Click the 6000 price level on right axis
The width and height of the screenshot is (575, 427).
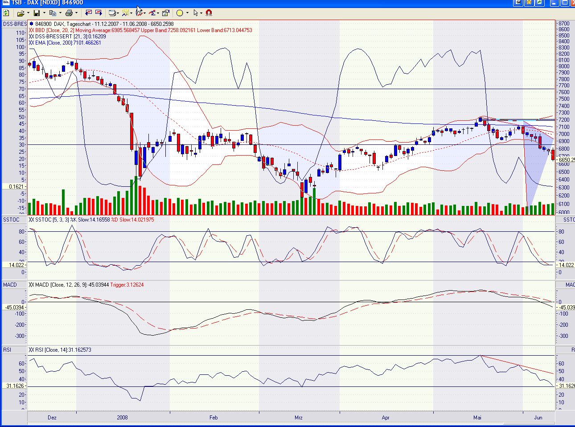click(x=564, y=213)
